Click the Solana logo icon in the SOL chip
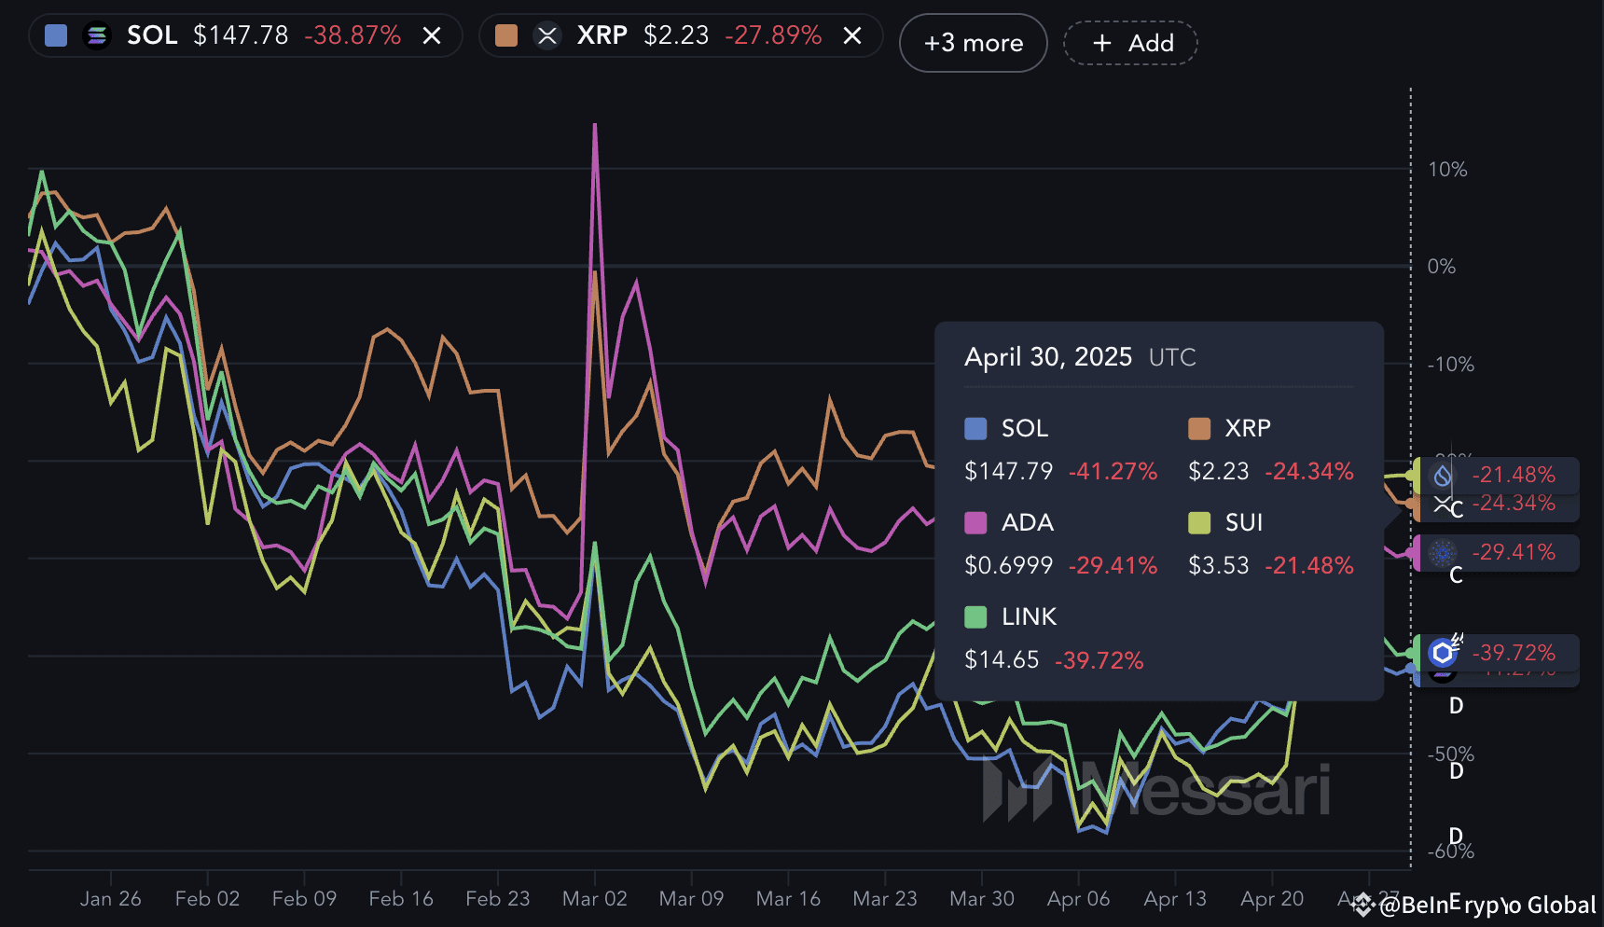This screenshot has height=927, width=1604. (96, 36)
